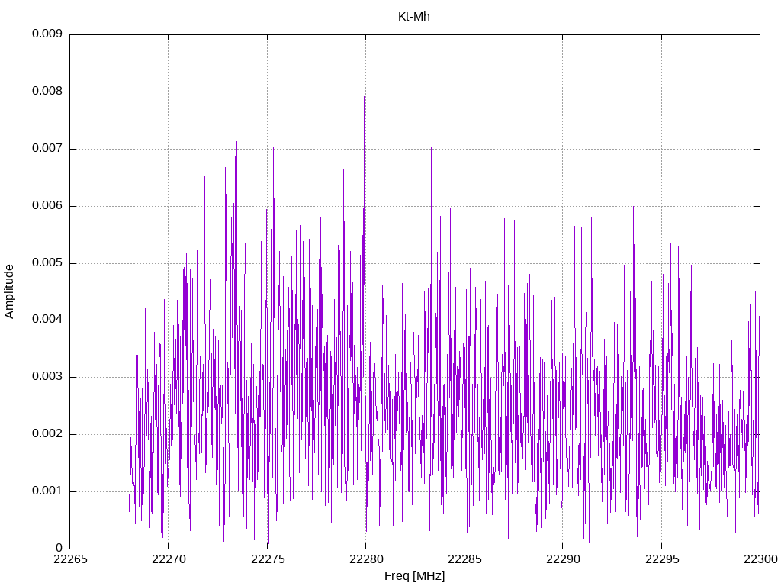
Task: Click the tallest spectrum peak near 0.009
Action: pyautogui.click(x=236, y=38)
